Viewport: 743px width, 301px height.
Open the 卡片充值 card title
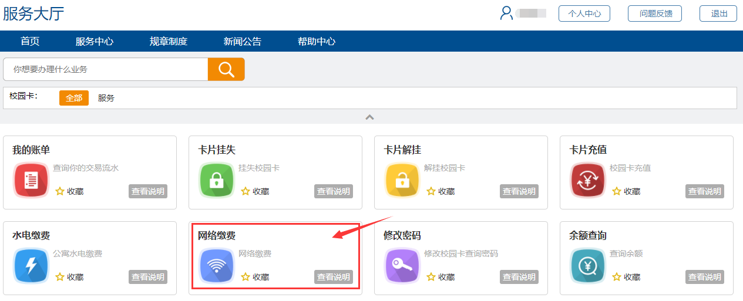(x=588, y=150)
